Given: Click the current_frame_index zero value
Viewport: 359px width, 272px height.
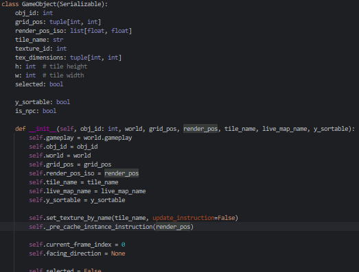Looking at the screenshot, I should 123,245.
